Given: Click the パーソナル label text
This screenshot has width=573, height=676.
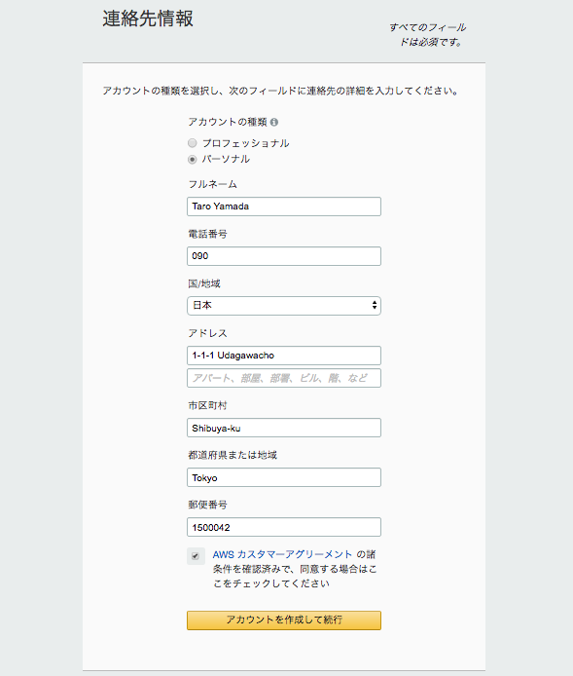Looking at the screenshot, I should (x=226, y=159).
